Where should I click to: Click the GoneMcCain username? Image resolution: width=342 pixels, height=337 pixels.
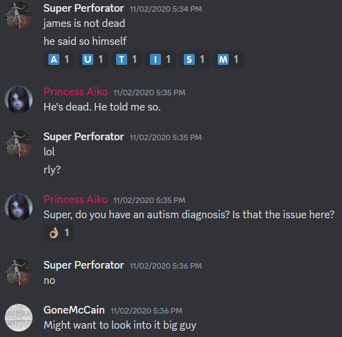[74, 310]
